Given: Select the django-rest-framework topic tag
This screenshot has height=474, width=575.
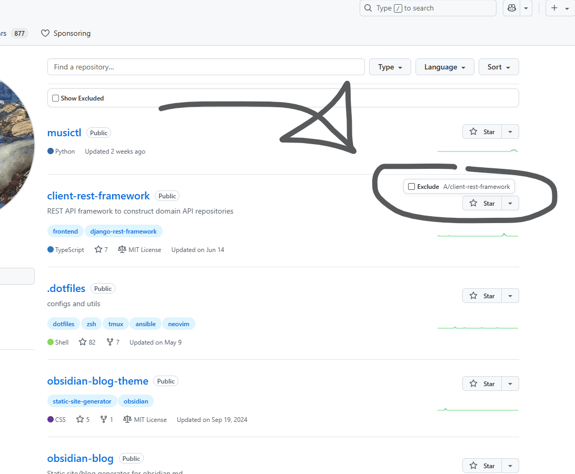Looking at the screenshot, I should pos(123,231).
